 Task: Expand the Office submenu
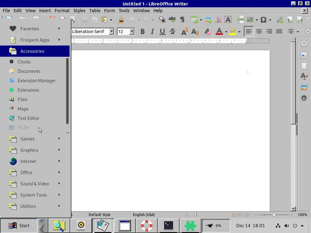[x=35, y=172]
